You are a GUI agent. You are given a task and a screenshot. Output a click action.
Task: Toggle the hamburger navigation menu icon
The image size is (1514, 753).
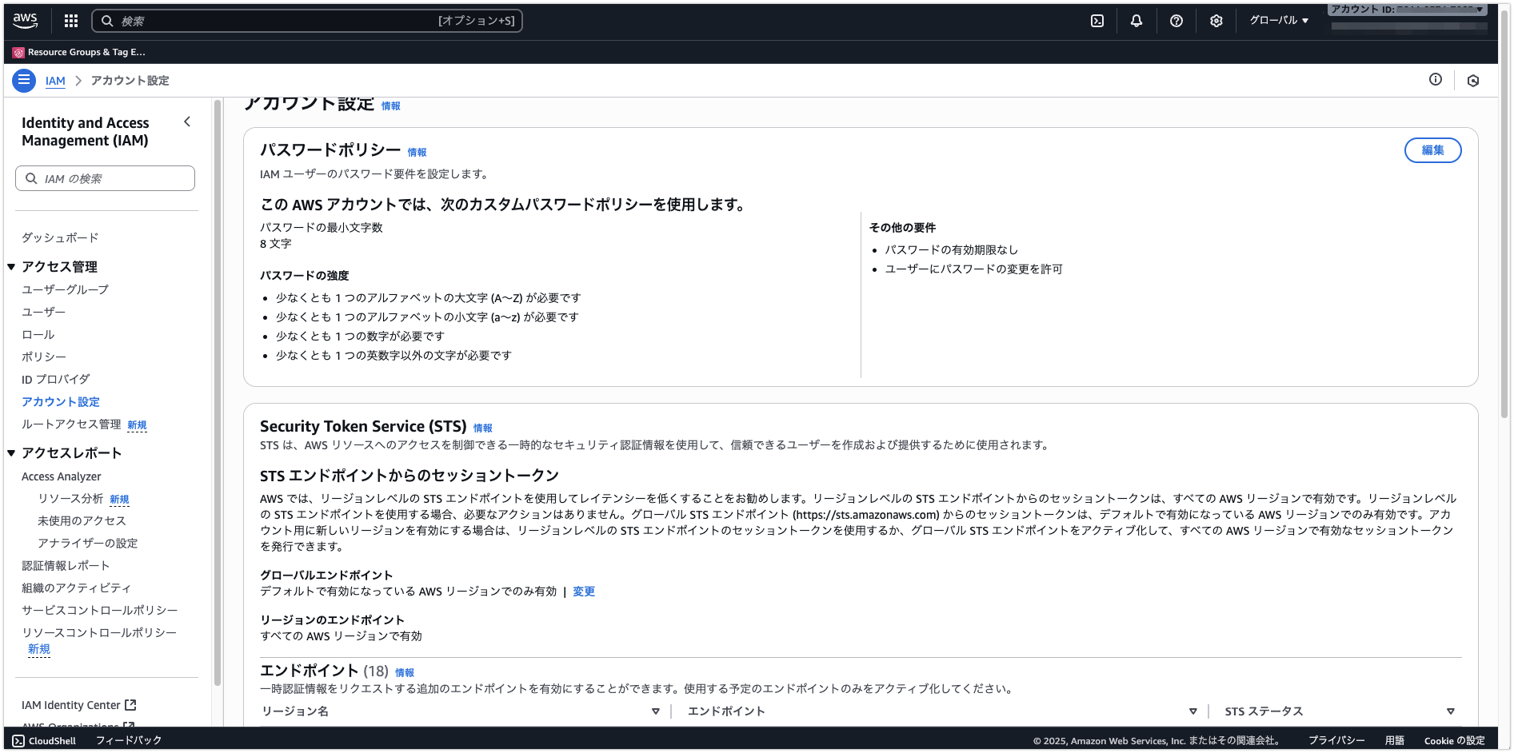[24, 80]
